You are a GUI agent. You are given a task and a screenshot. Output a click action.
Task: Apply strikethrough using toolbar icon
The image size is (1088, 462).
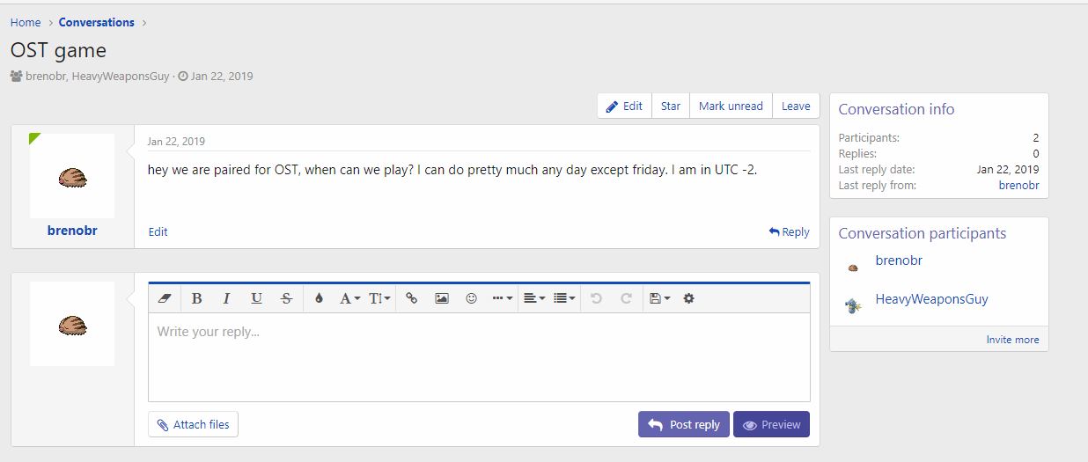(x=286, y=298)
